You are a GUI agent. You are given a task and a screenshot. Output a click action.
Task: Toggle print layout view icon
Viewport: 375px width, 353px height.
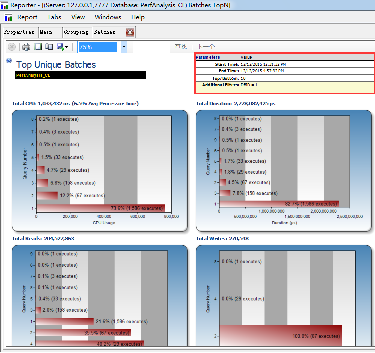pos(38,47)
